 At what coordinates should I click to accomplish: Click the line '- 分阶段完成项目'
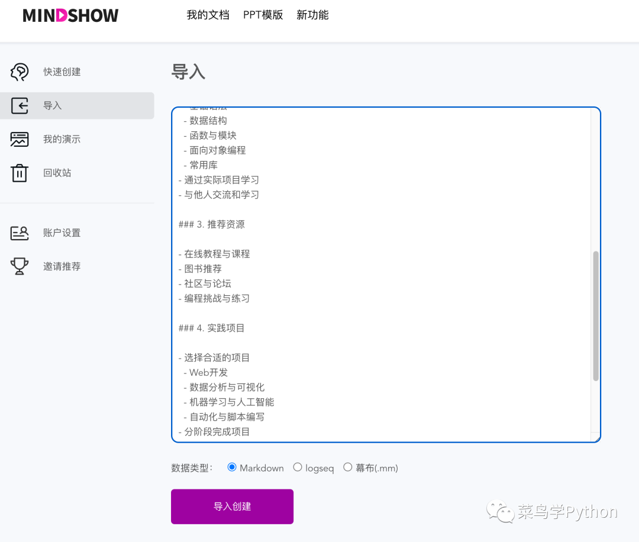(x=214, y=432)
